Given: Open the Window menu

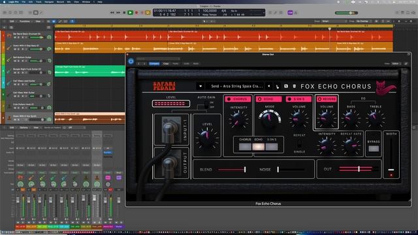Looking at the screenshot, I should coord(86,1).
